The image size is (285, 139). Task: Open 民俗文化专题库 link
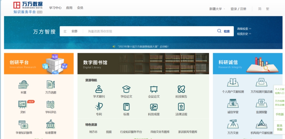point(160,132)
